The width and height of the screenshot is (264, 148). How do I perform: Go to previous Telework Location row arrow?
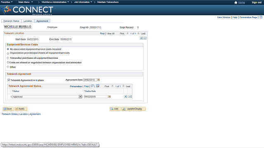click(127, 33)
